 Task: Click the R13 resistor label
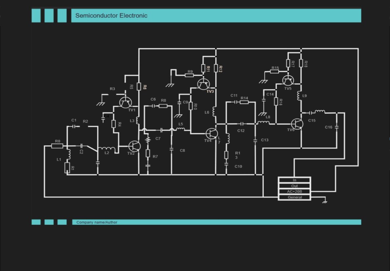point(237,155)
